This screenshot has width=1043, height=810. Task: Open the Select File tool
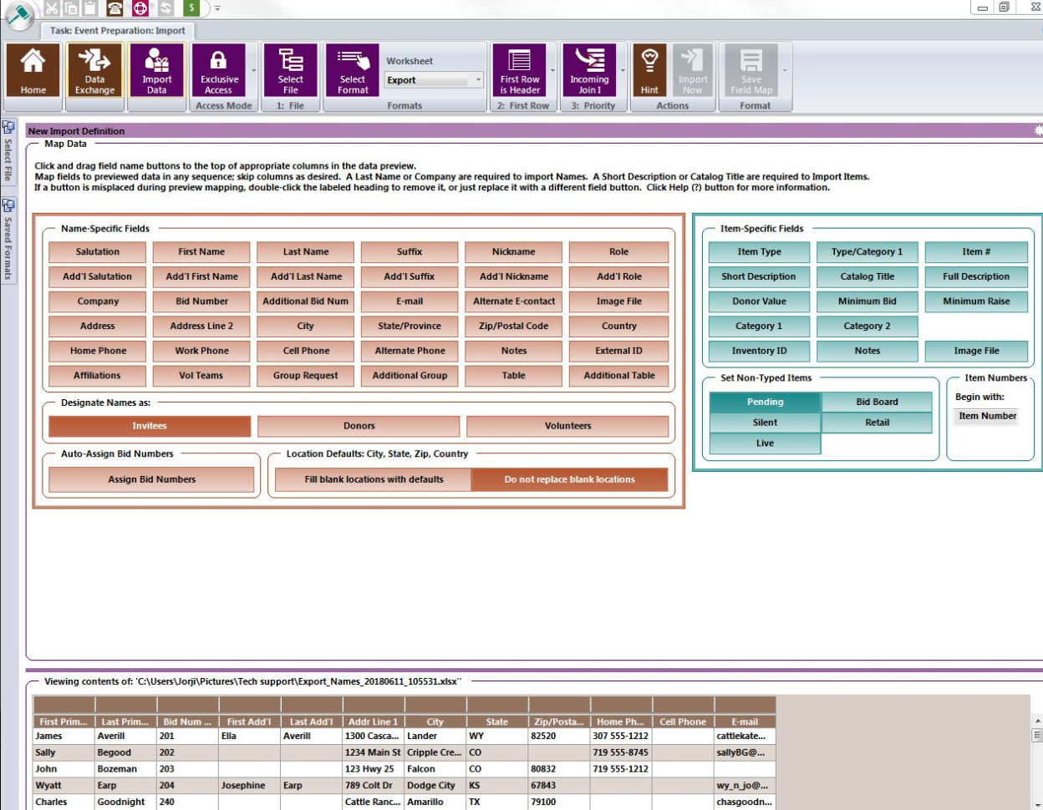click(x=290, y=71)
